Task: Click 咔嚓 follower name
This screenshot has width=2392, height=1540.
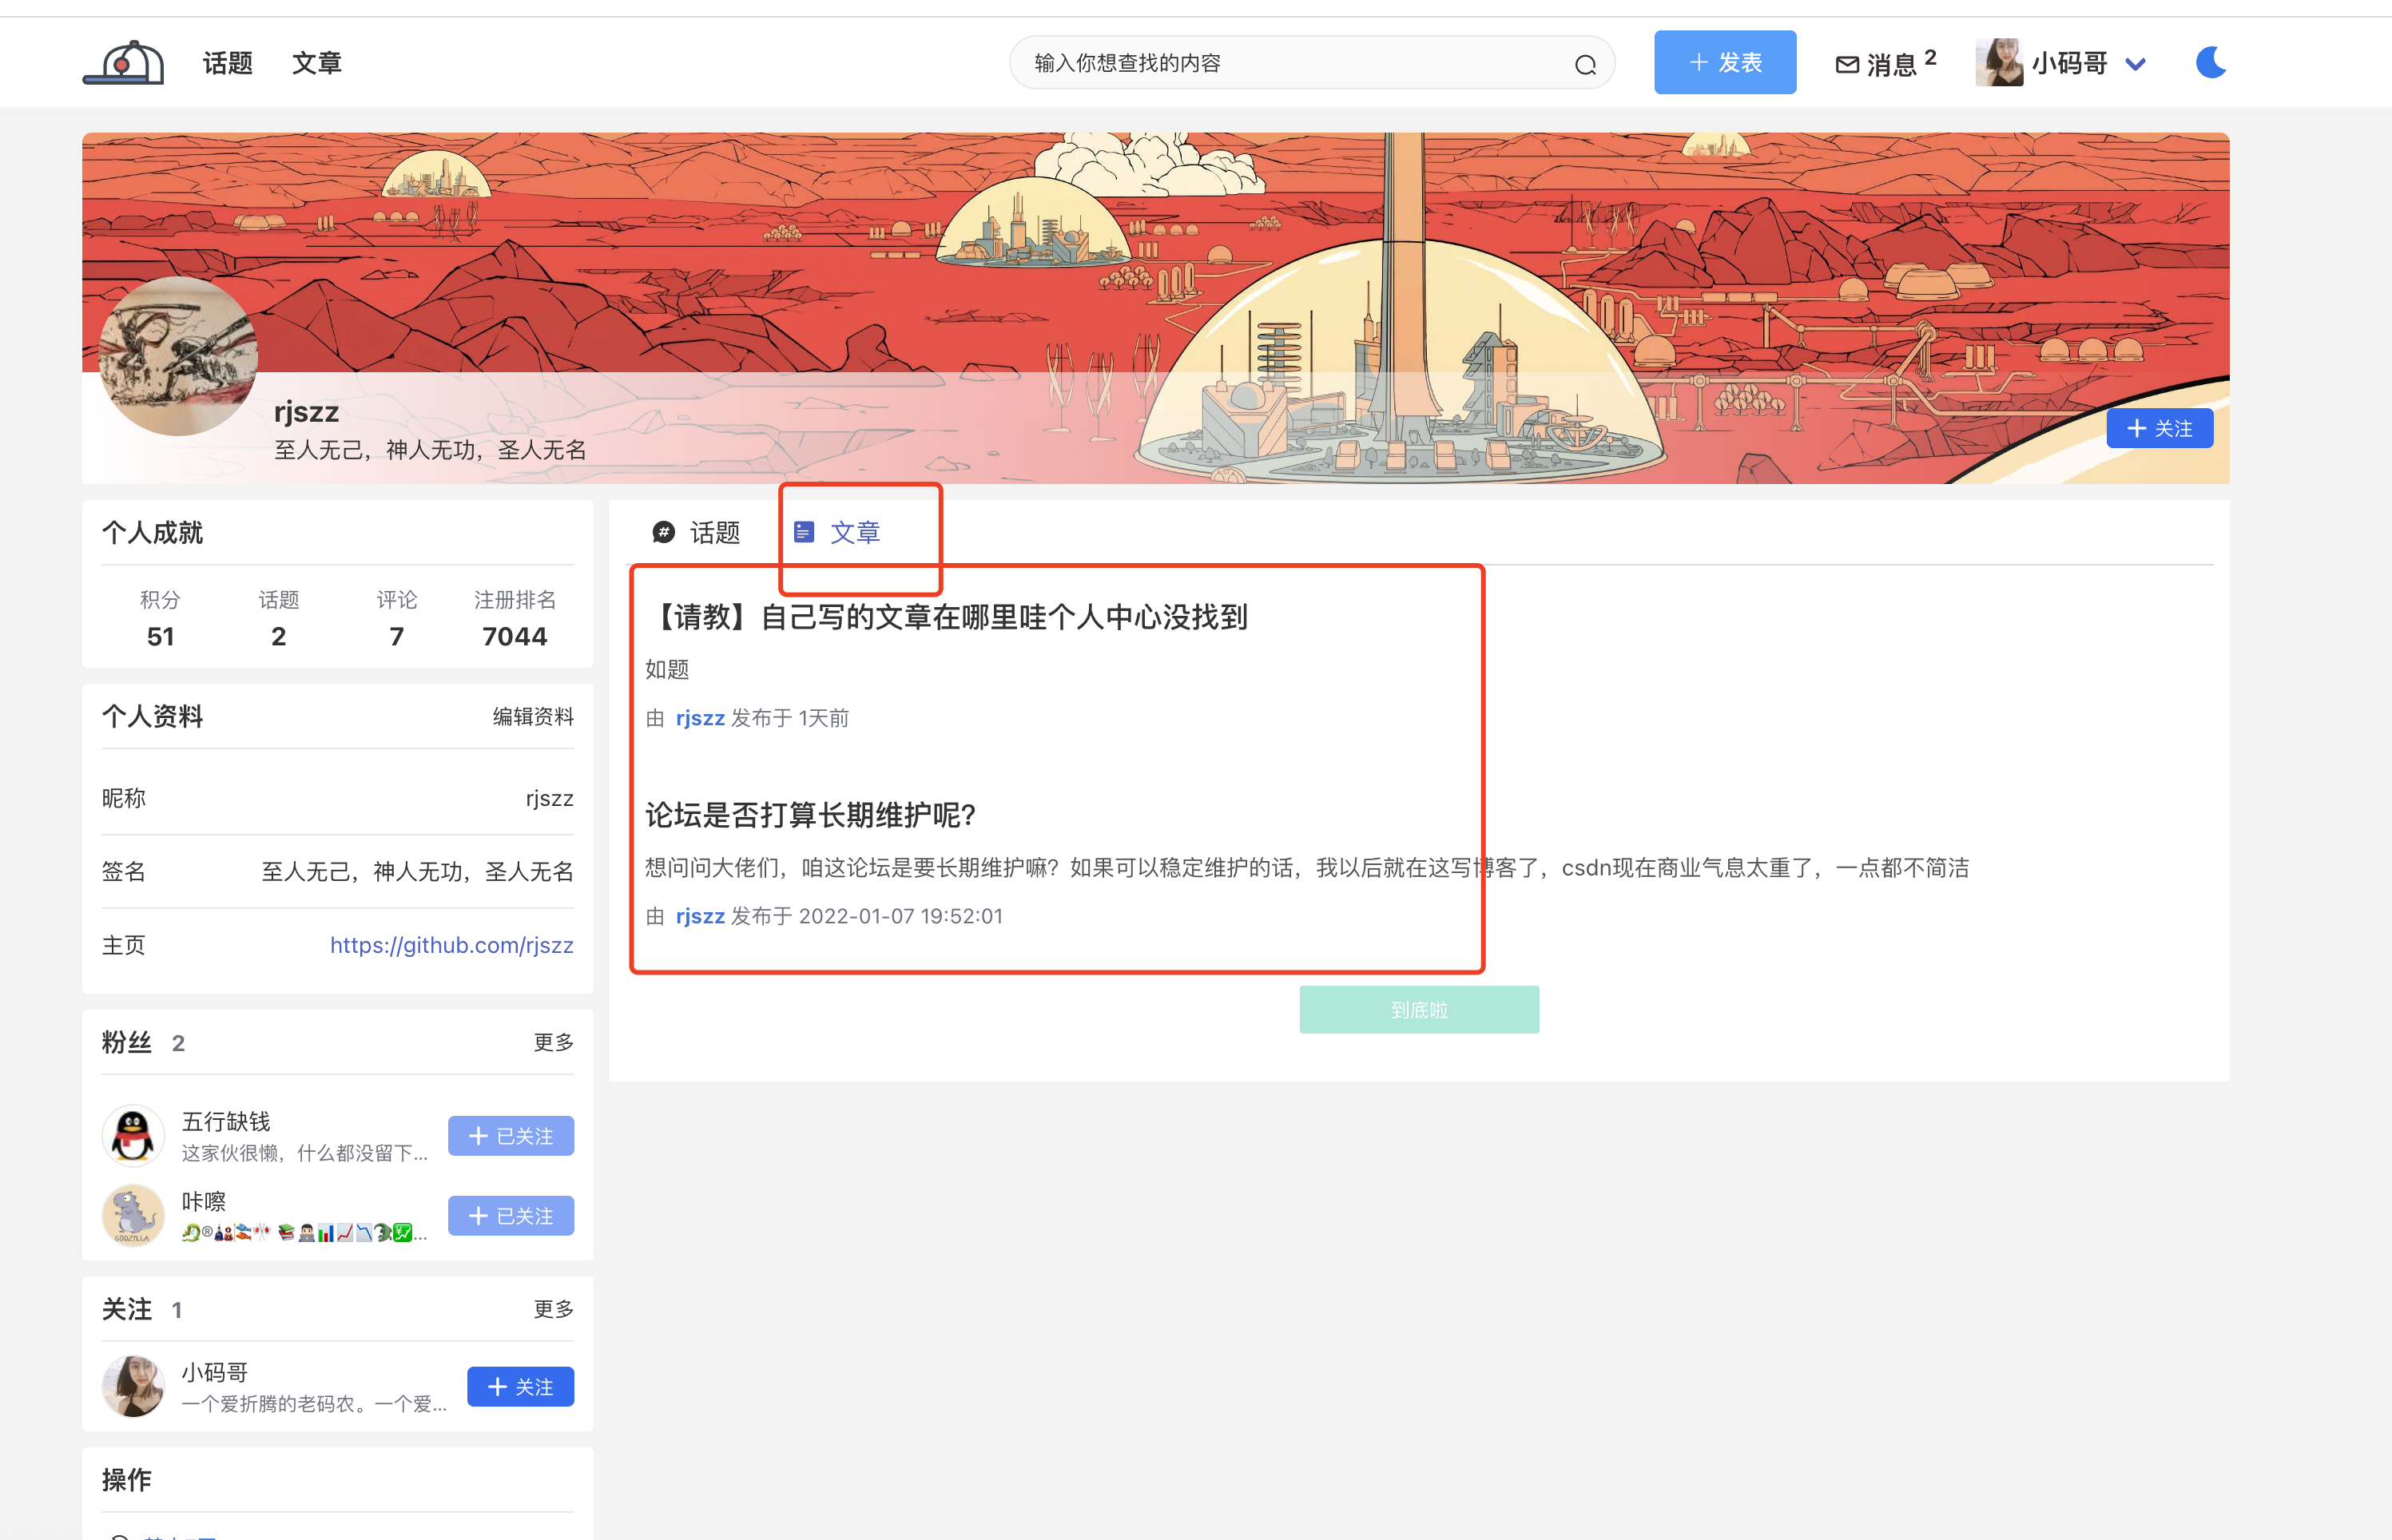Action: 204,1201
